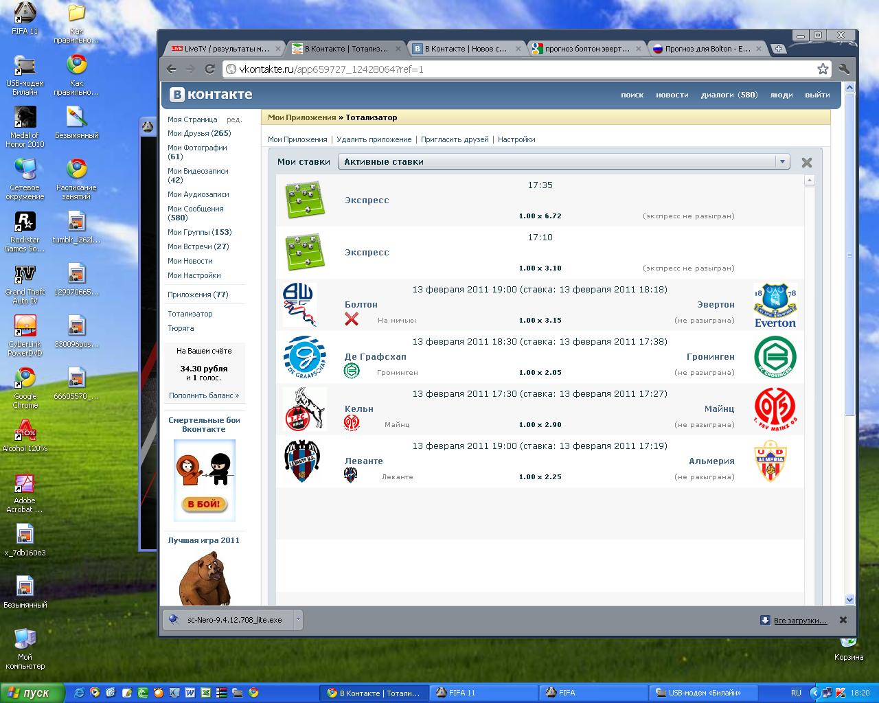The height and width of the screenshot is (703, 879).
Task: Click the RU language indicator
Action: point(796,693)
